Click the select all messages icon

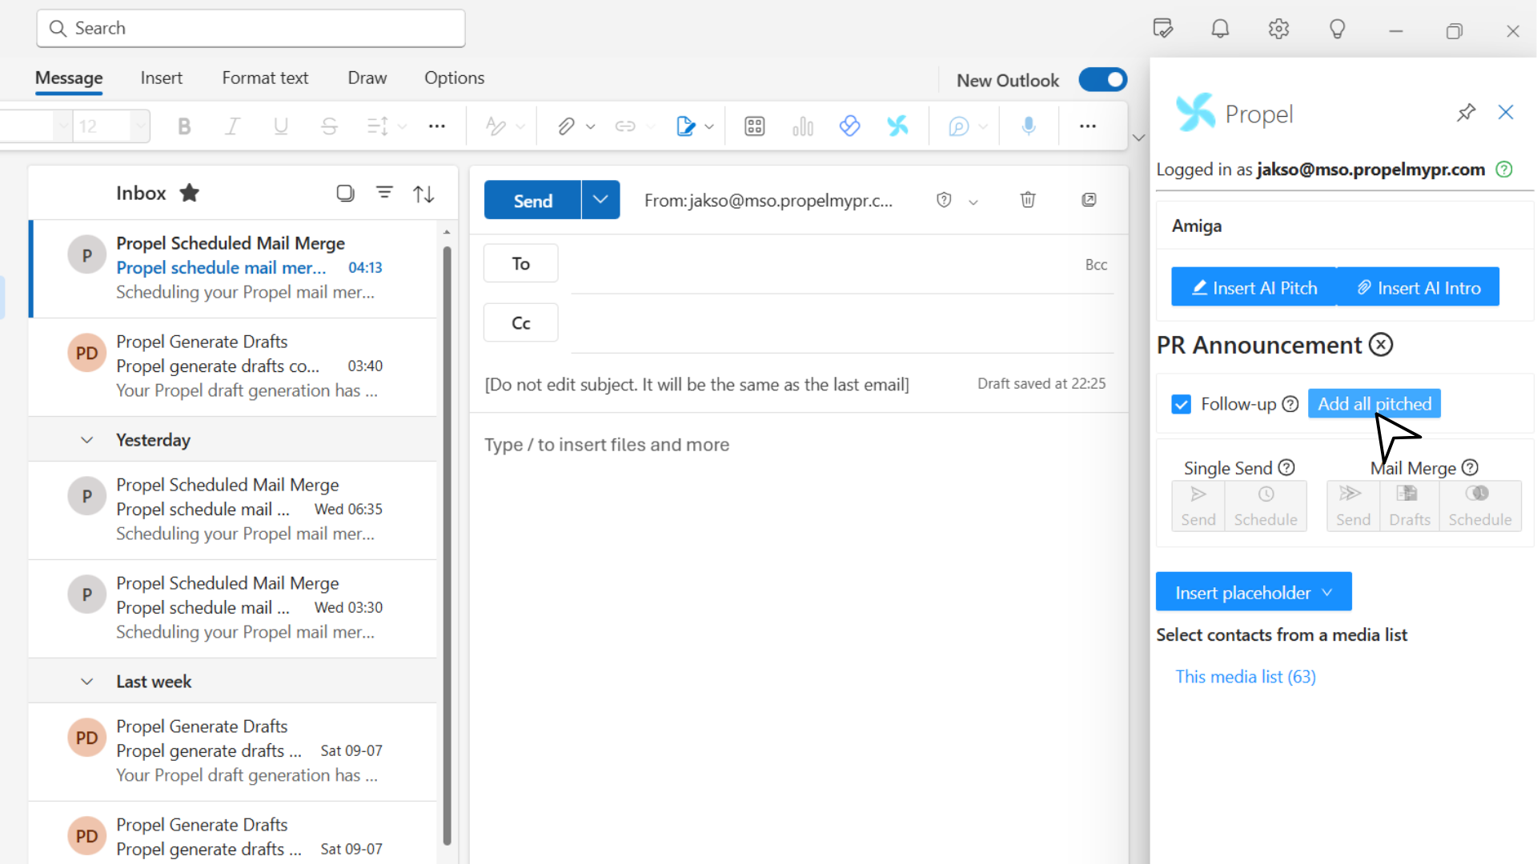click(x=345, y=193)
